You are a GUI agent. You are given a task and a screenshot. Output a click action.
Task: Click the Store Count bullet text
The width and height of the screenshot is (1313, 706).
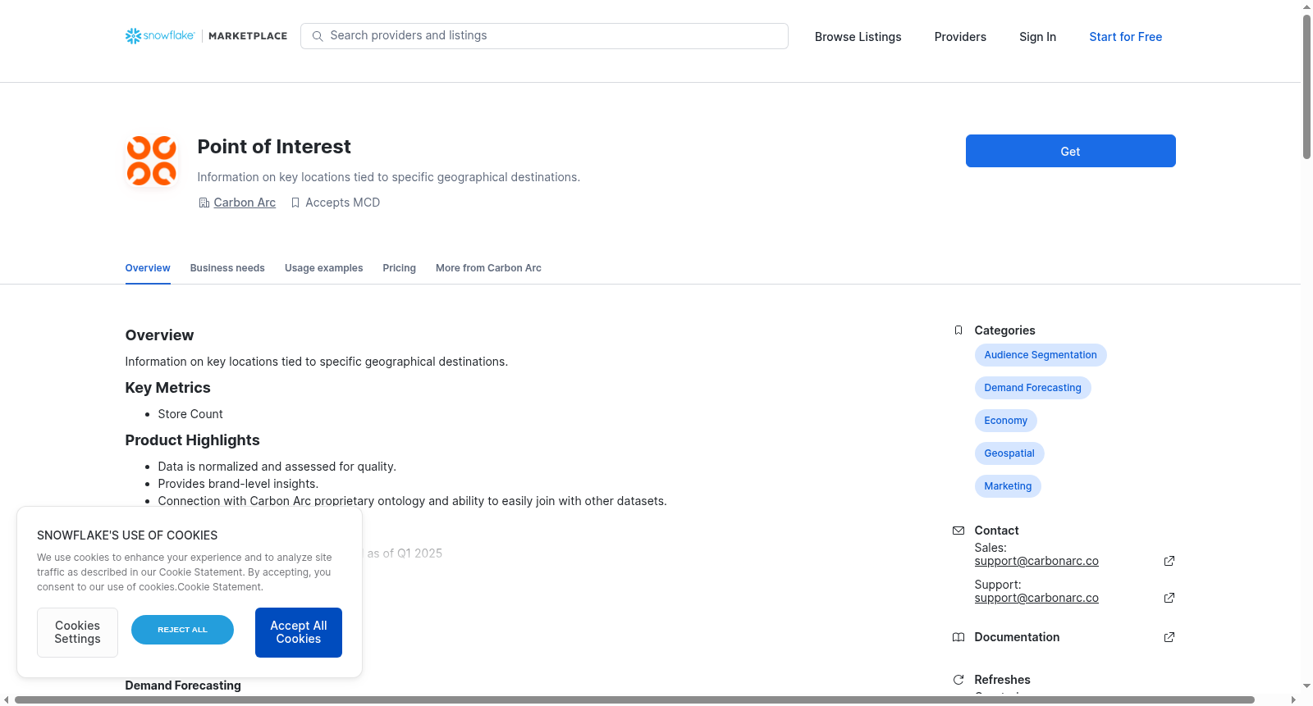point(190,414)
